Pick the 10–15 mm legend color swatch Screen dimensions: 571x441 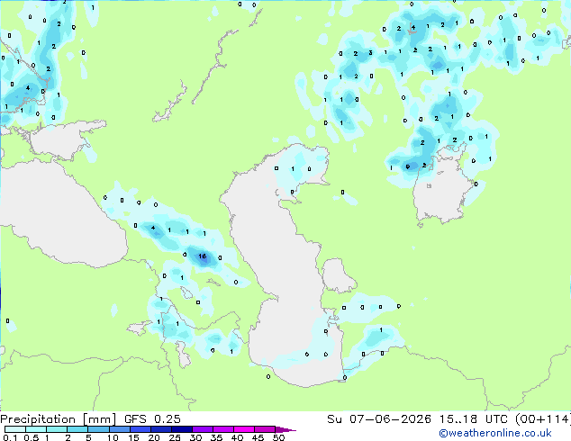[x=120, y=429]
